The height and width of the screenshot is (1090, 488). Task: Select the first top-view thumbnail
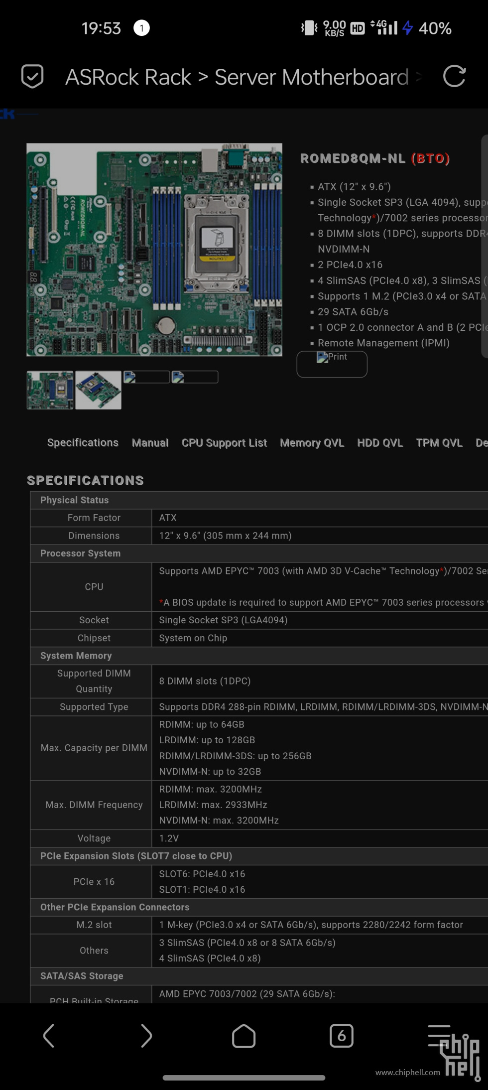pos(50,390)
